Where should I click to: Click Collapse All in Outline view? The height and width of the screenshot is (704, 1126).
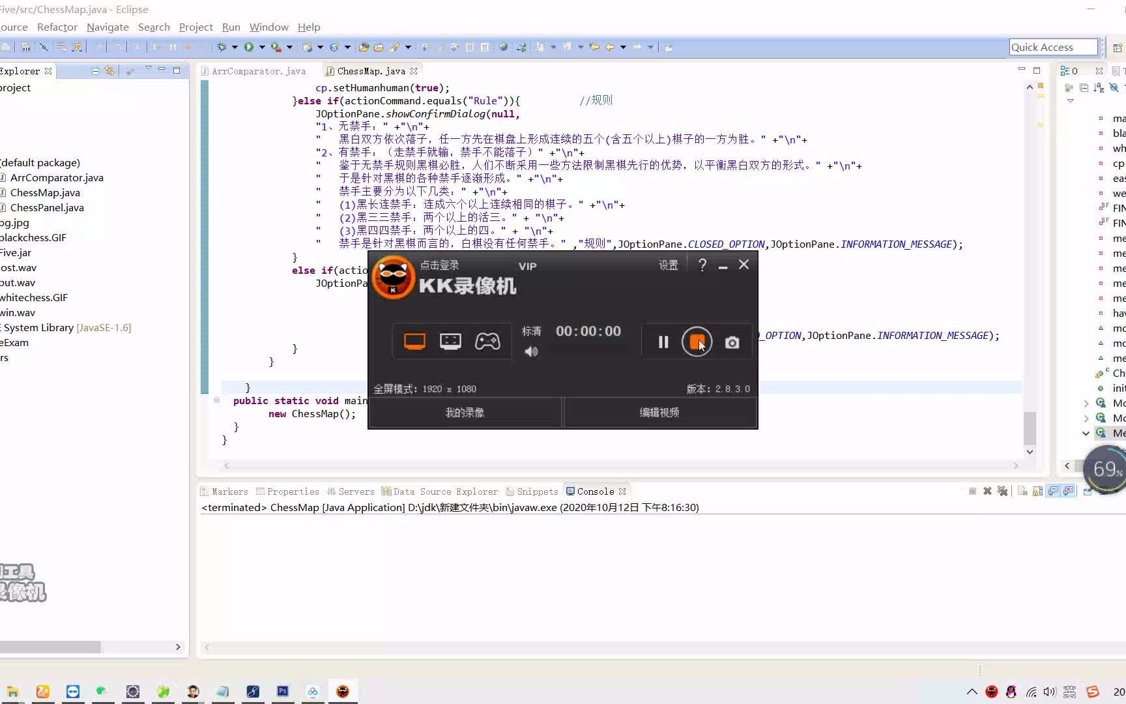tap(1084, 87)
